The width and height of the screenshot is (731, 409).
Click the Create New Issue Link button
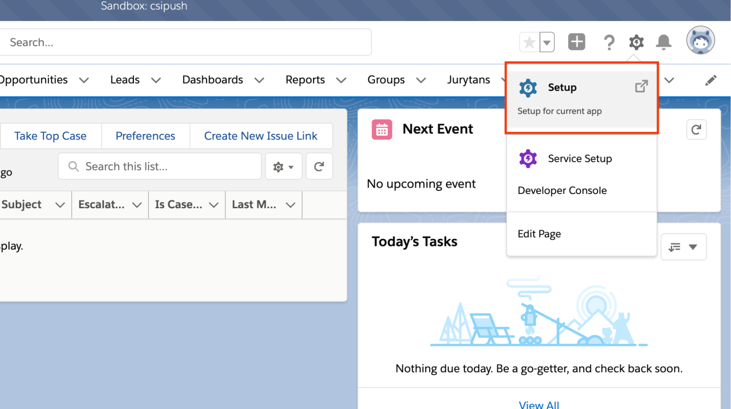pyautogui.click(x=261, y=136)
